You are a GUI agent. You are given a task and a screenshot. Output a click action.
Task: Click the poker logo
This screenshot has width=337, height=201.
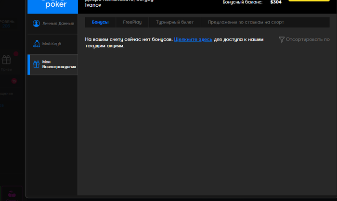(x=52, y=6)
